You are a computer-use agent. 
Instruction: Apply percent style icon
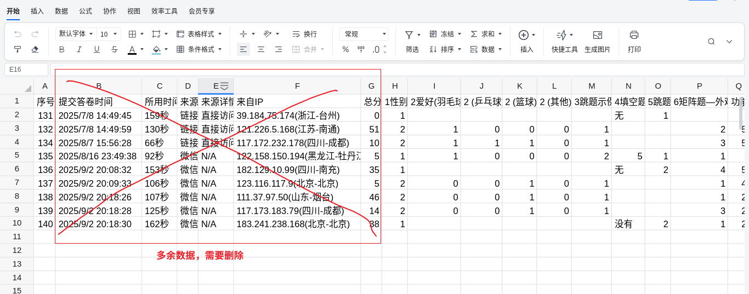coord(345,49)
